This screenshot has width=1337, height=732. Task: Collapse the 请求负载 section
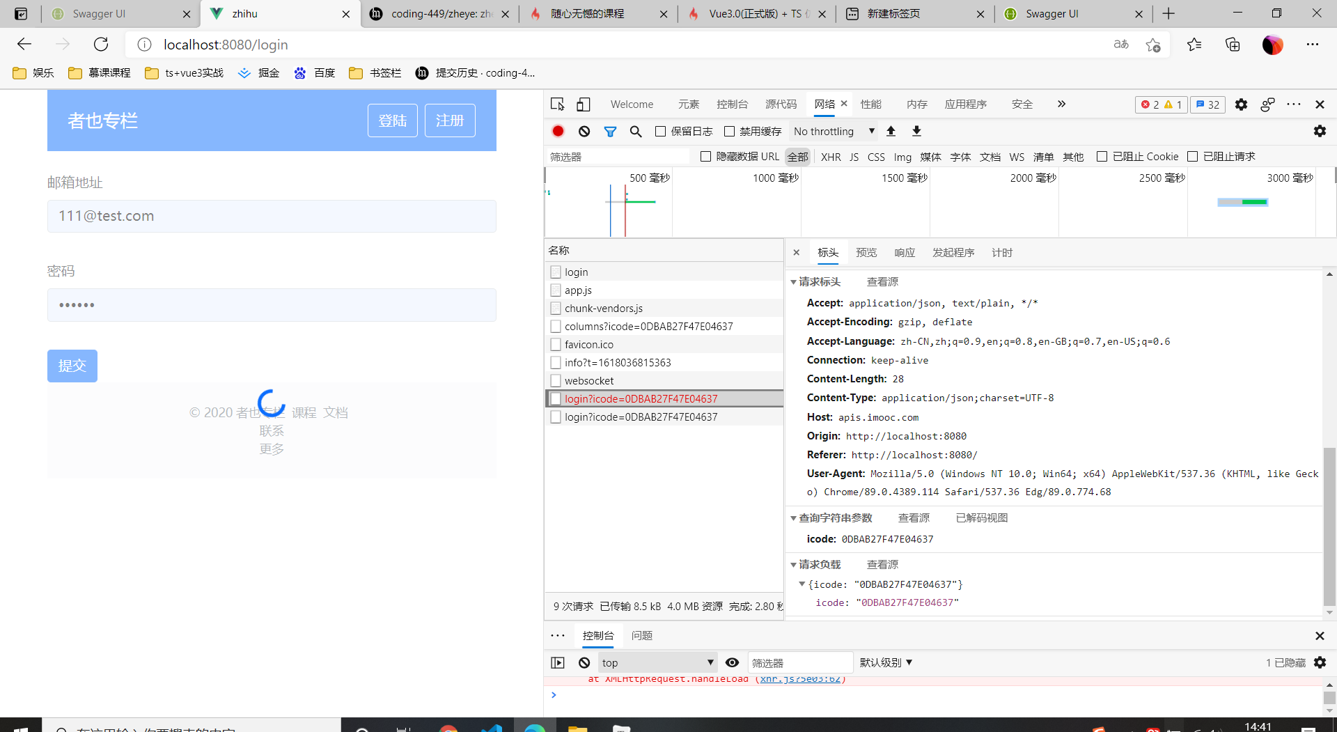click(793, 565)
